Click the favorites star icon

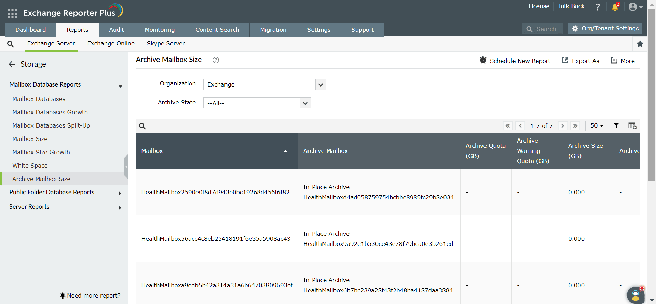pyautogui.click(x=640, y=44)
